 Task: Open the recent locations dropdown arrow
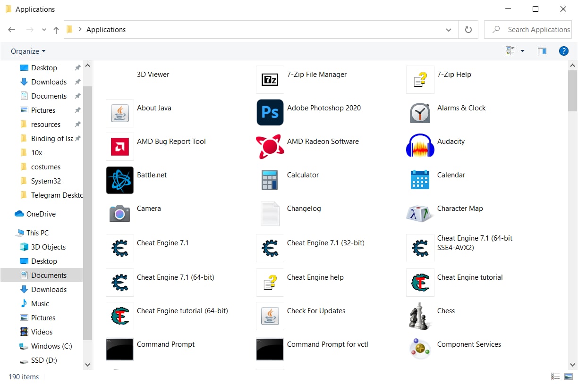pos(44,30)
